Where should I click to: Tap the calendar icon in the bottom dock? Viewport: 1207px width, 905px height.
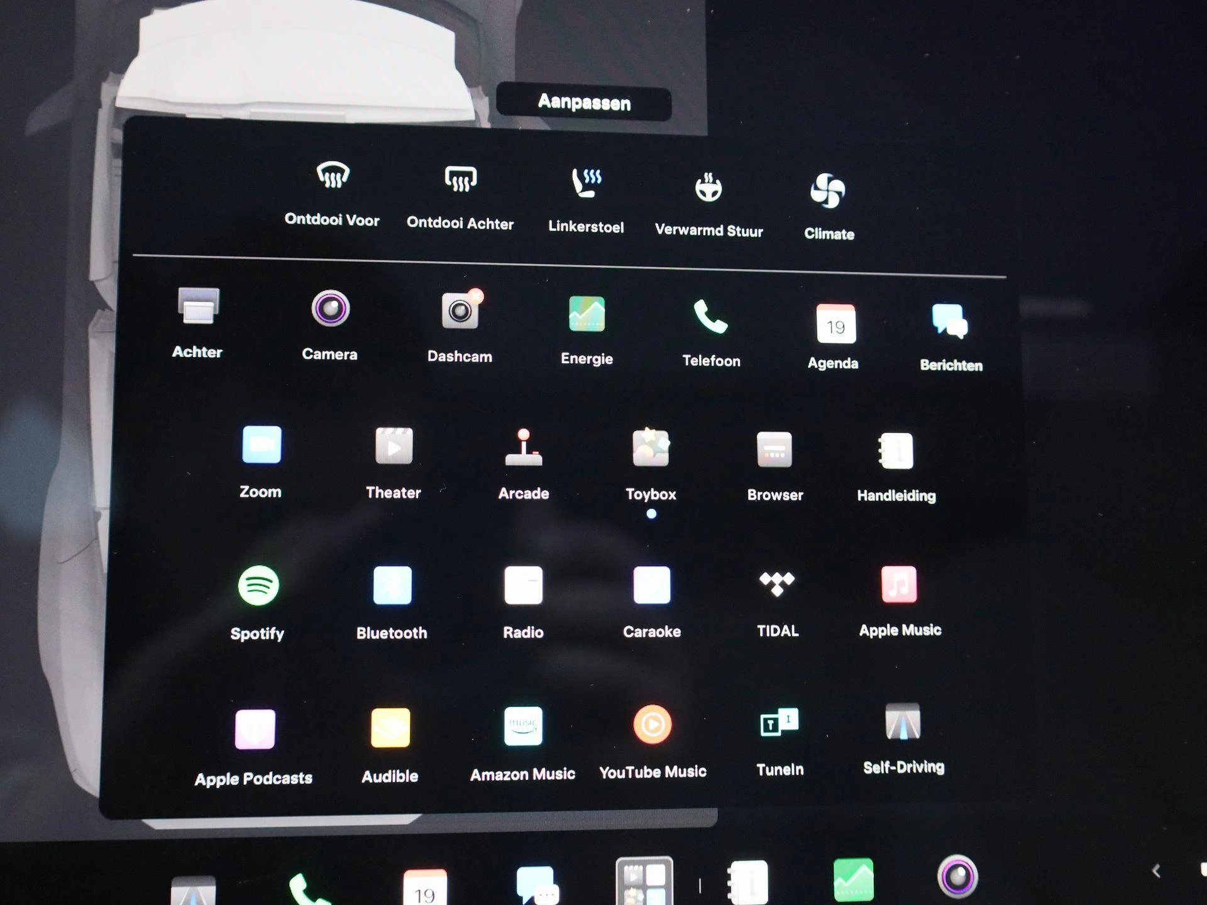click(x=425, y=887)
